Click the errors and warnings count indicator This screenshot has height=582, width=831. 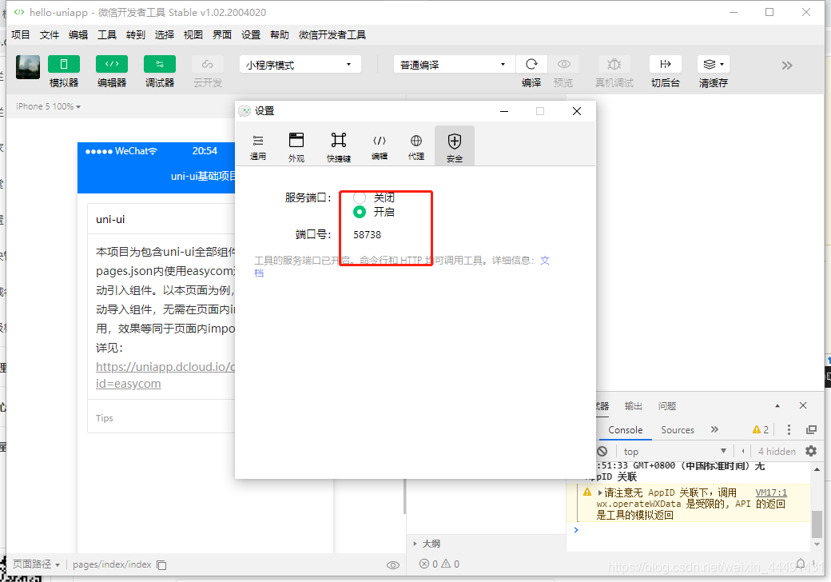439,564
